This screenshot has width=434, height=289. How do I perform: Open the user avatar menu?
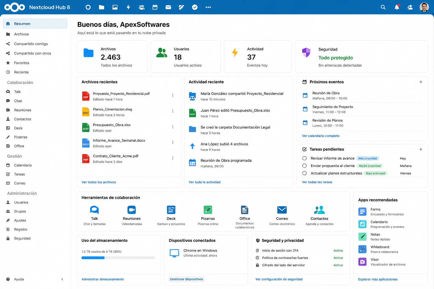click(424, 7)
